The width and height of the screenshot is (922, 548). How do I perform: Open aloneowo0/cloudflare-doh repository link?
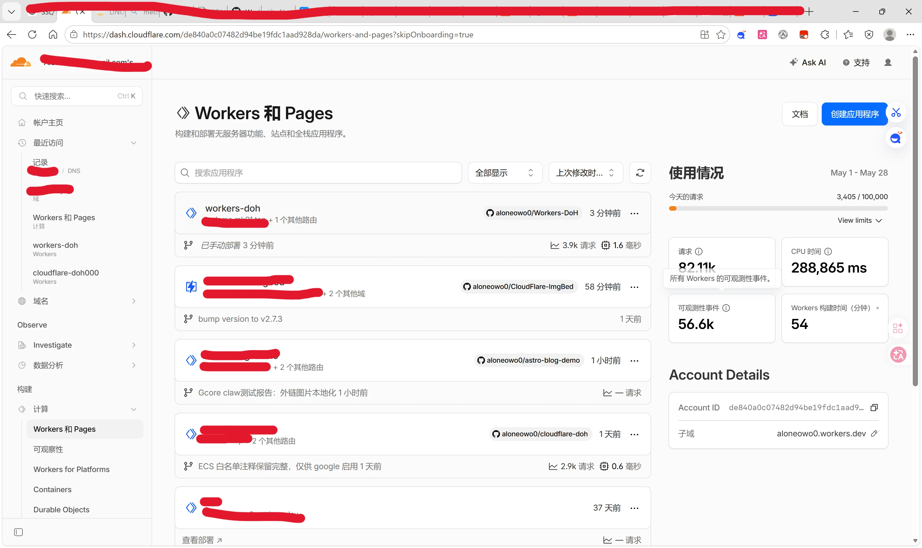point(541,434)
